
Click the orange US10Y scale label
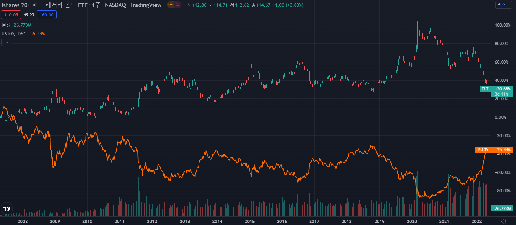tap(482, 150)
